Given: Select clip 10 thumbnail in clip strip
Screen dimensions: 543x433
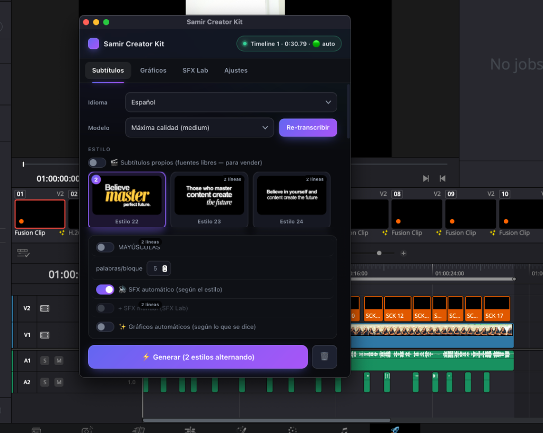Looking at the screenshot, I should pyautogui.click(x=521, y=214).
